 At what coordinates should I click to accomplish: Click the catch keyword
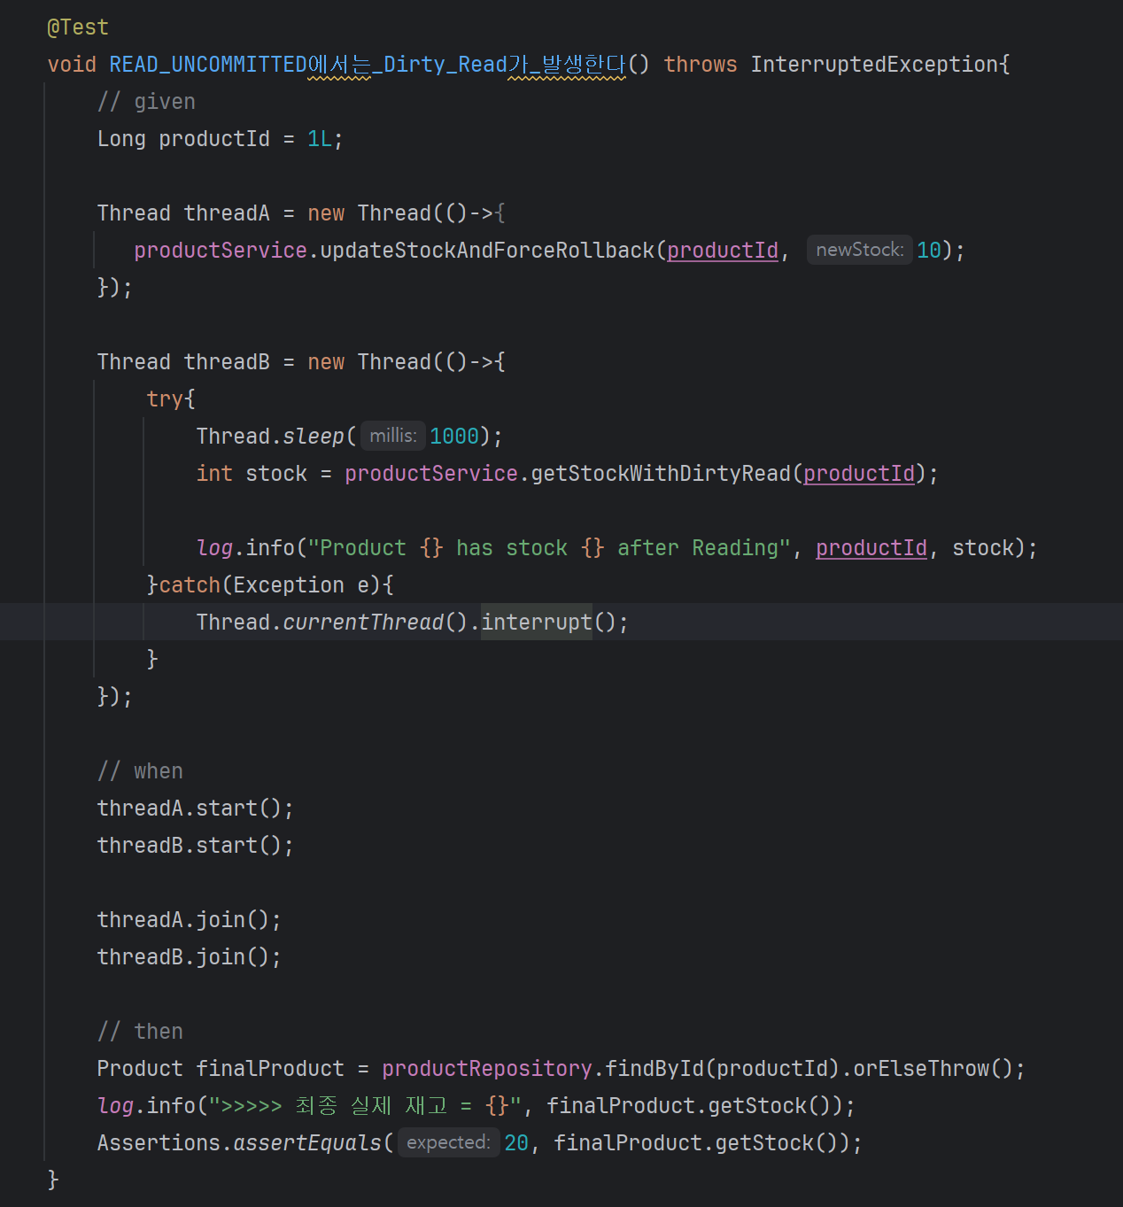(x=190, y=585)
